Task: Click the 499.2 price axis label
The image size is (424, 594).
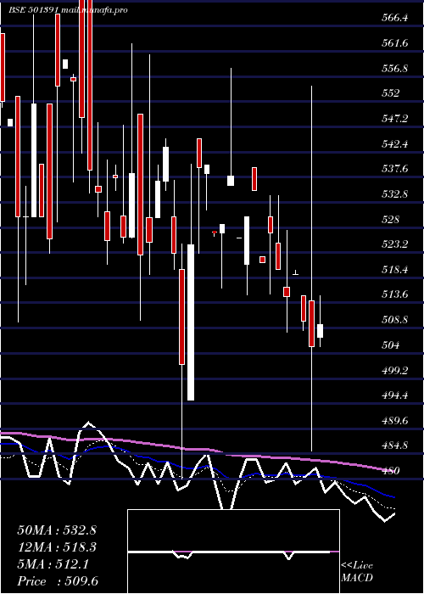Action: (x=394, y=370)
